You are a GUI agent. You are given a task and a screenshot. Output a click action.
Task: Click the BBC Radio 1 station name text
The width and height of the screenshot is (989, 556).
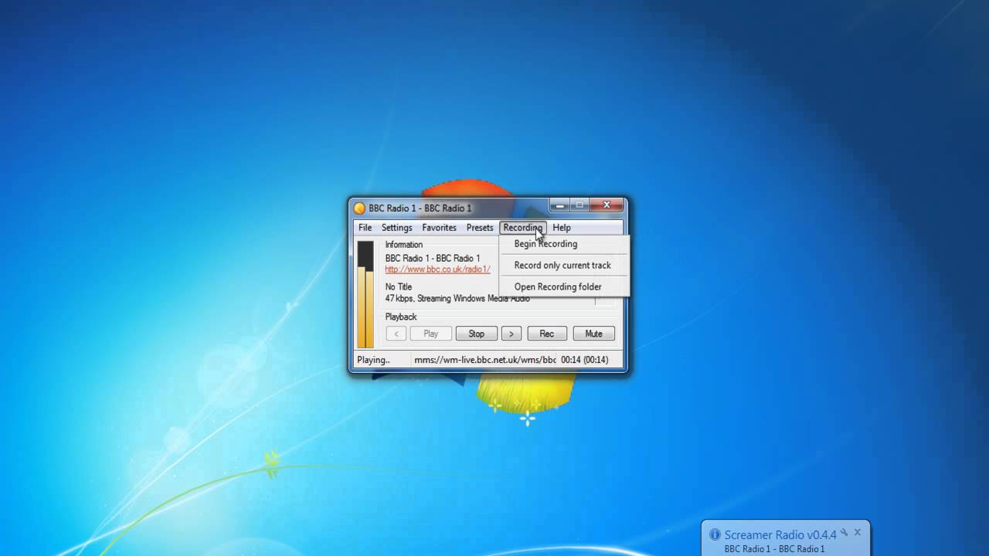[x=433, y=258]
